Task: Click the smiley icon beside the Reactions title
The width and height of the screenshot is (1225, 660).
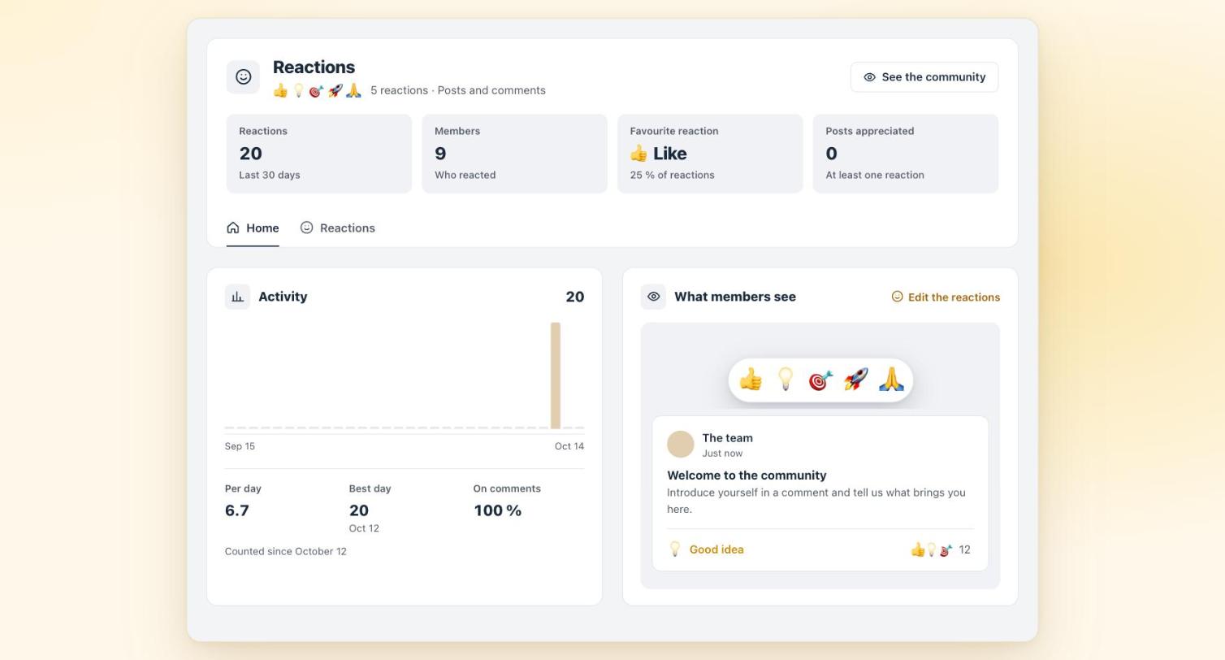Action: [x=243, y=77]
